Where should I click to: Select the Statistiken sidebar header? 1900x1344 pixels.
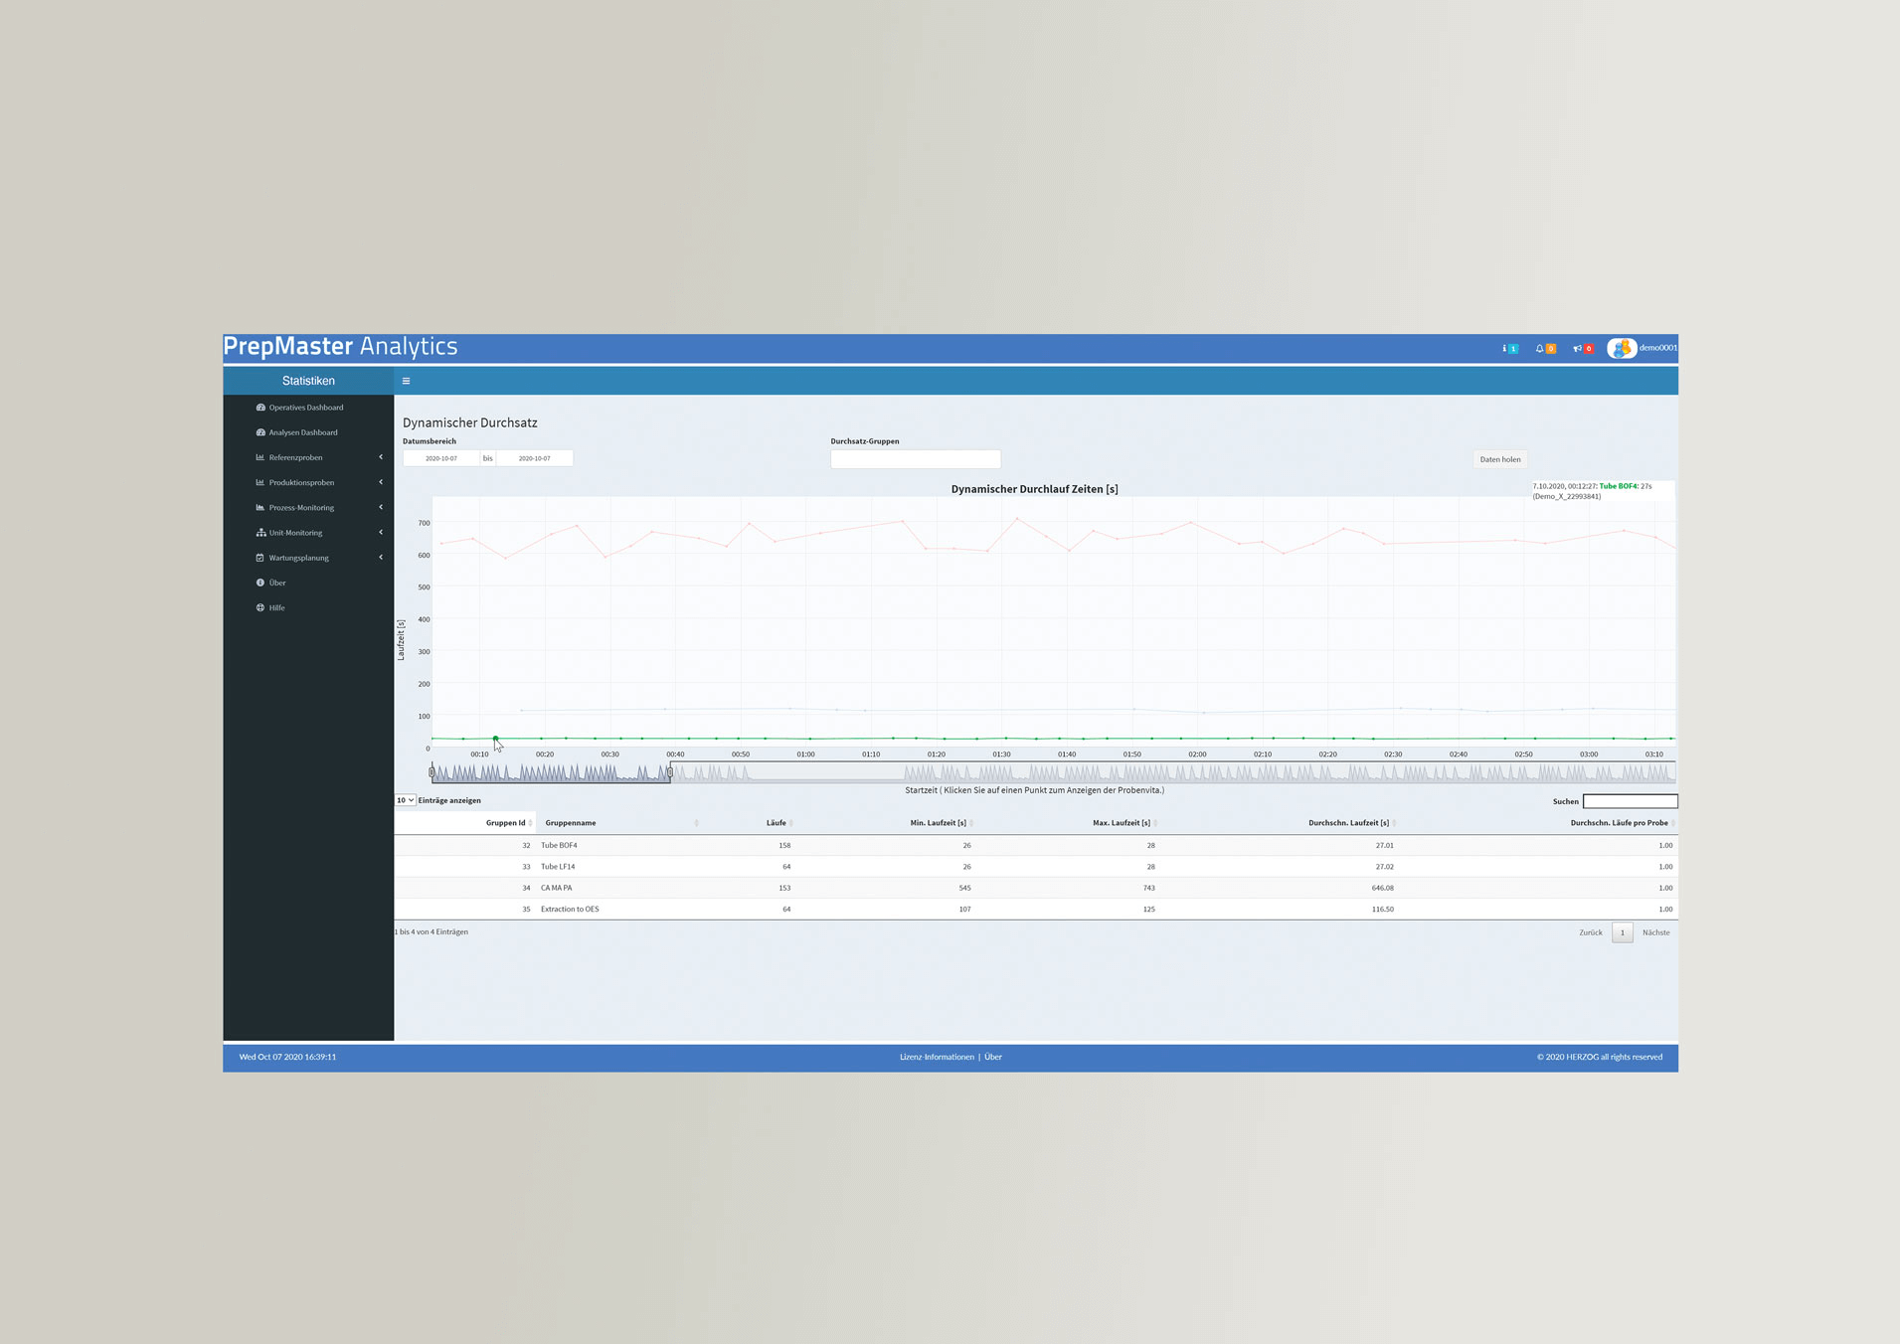(x=308, y=381)
